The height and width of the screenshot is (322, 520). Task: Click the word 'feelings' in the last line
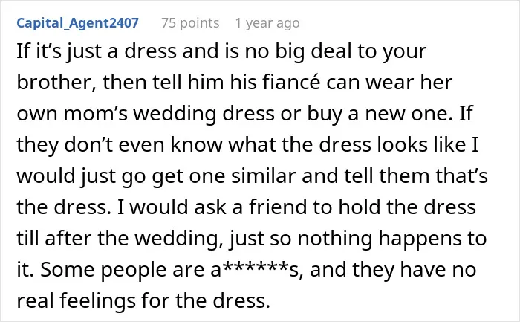click(x=97, y=300)
